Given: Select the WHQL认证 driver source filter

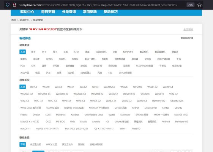Looking at the screenshot, I should 51,144.
